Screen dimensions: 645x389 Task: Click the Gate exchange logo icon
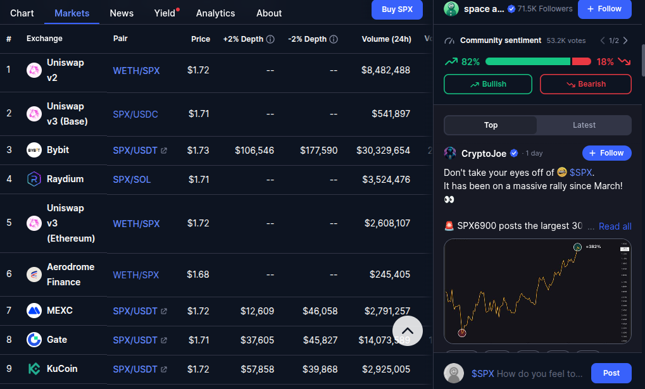34,340
